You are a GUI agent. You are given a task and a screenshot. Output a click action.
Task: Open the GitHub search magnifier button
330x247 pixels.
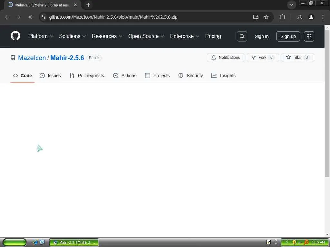pyautogui.click(x=242, y=36)
